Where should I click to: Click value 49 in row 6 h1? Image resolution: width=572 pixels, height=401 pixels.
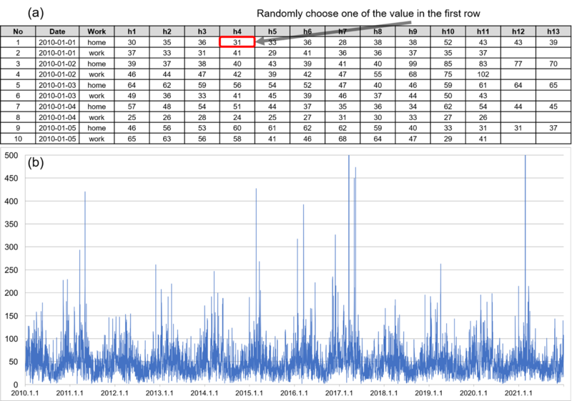(132, 96)
